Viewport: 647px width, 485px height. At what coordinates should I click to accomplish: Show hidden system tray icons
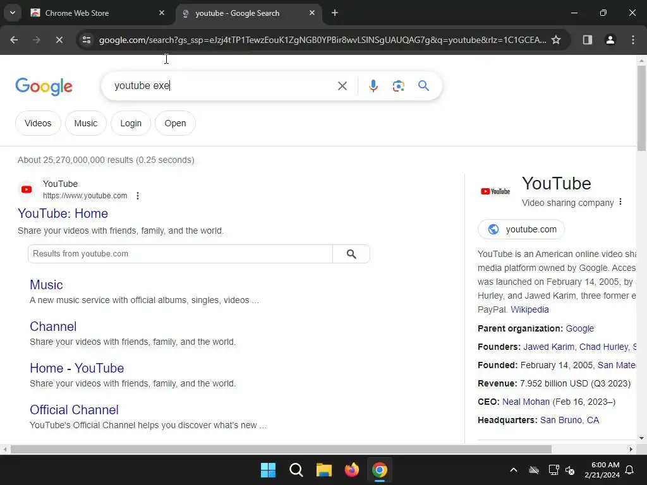pyautogui.click(x=514, y=470)
